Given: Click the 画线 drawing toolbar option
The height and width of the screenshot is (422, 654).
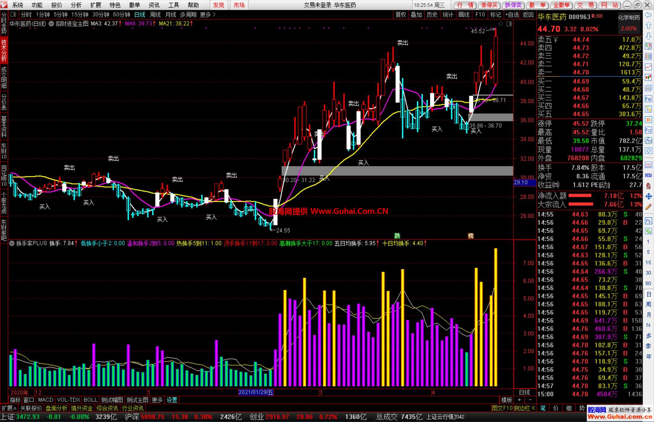Looking at the screenshot, I should click(464, 15).
